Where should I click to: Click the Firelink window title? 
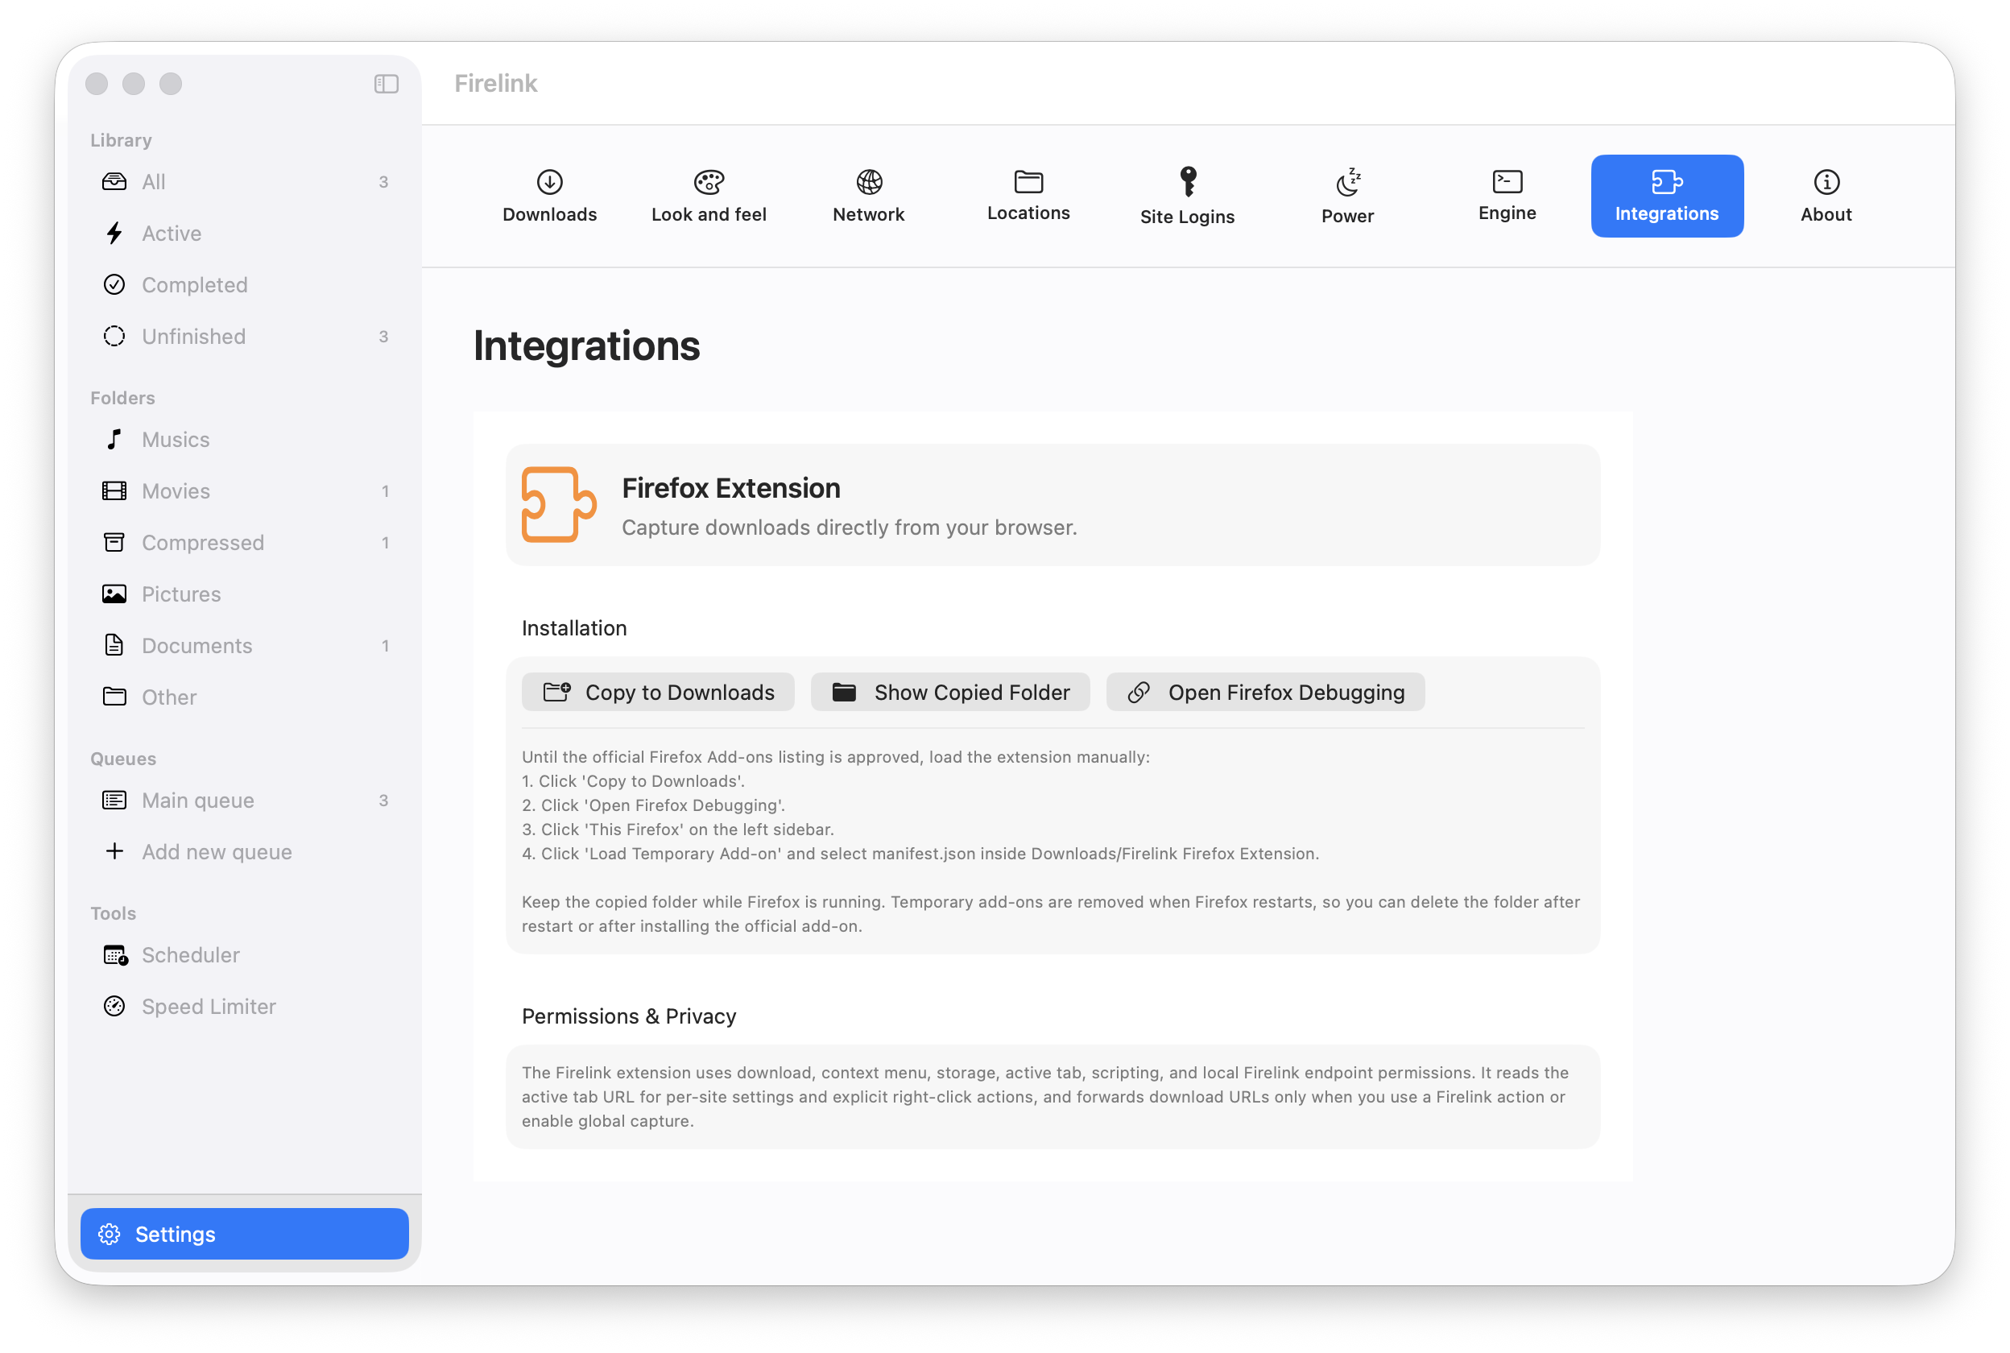[x=495, y=83]
